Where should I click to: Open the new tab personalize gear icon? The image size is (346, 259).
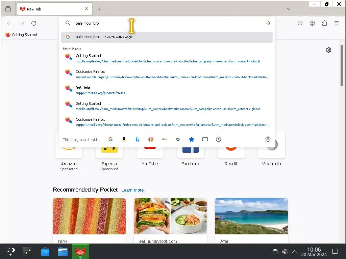click(329, 50)
